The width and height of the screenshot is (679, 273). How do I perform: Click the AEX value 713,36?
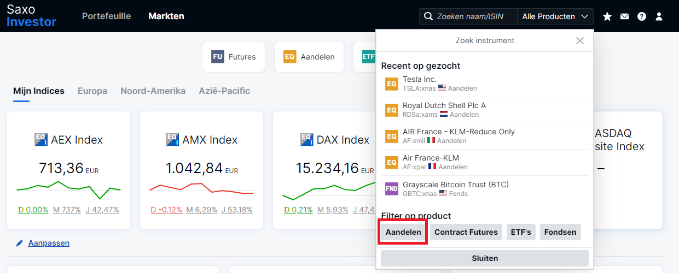pos(61,168)
